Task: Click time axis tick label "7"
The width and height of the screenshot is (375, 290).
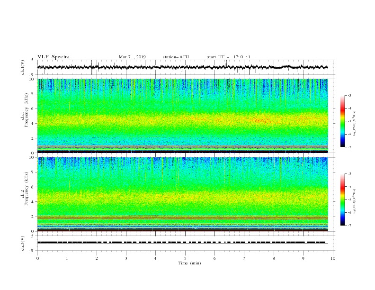Action: [244, 258]
